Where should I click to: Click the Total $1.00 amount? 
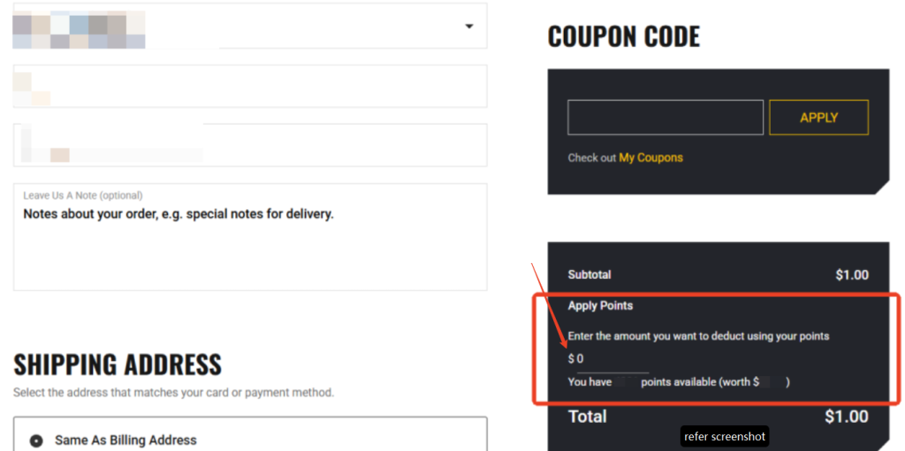tap(846, 416)
